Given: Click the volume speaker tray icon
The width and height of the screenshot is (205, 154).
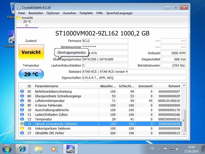Looking at the screenshot, I should click(178, 149).
